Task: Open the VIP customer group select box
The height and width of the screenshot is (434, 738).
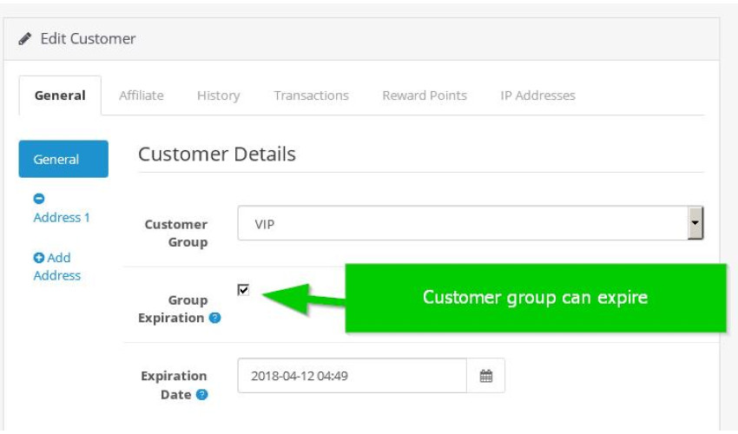Action: click(471, 223)
